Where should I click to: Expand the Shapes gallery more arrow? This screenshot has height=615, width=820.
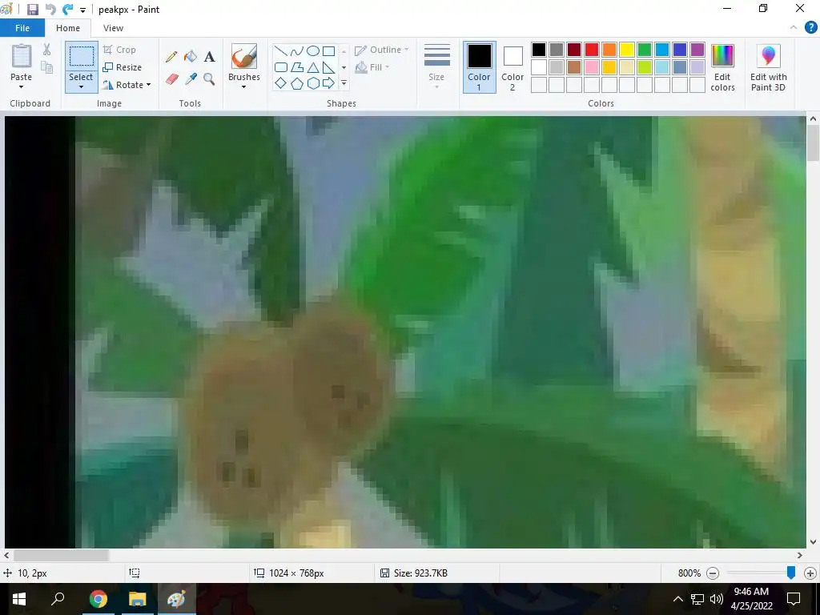(x=344, y=83)
